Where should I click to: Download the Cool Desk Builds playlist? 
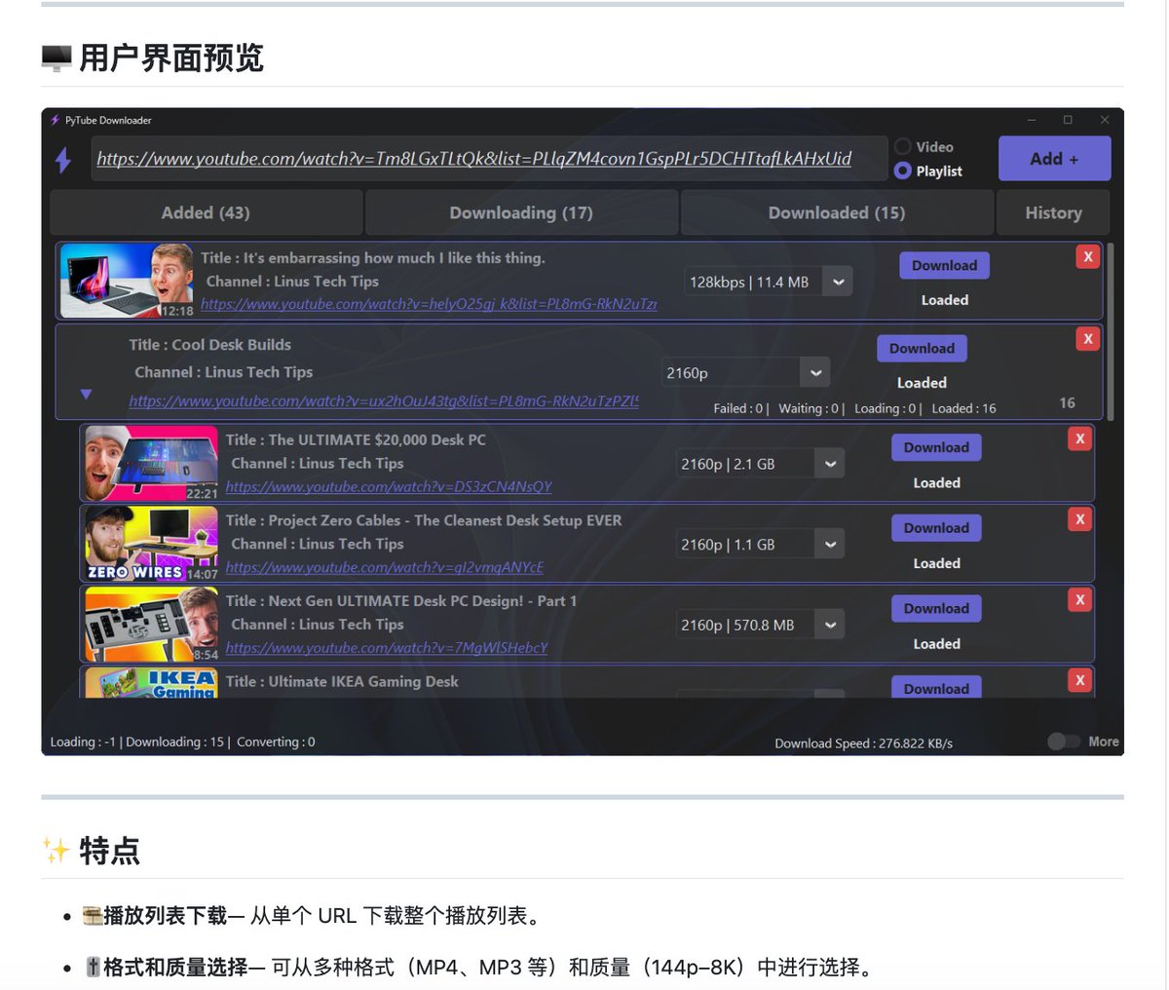(922, 348)
